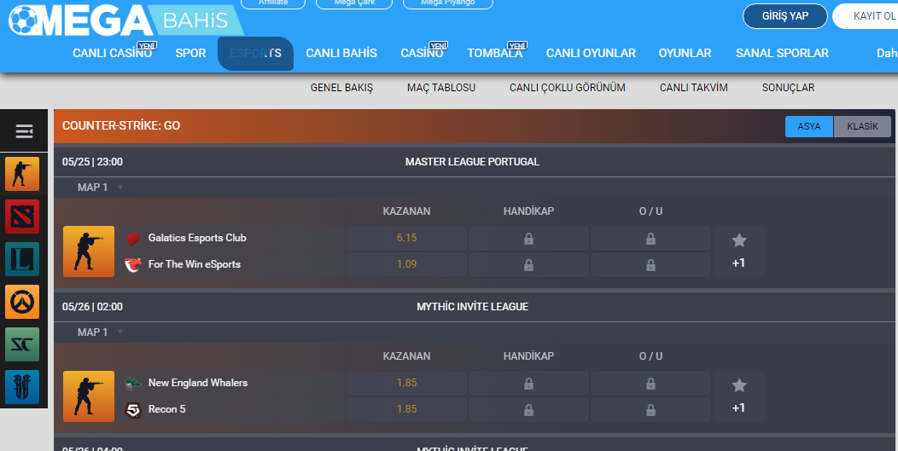The width and height of the screenshot is (898, 451).
Task: Open CANLI CASİNO menu
Action: click(x=113, y=53)
